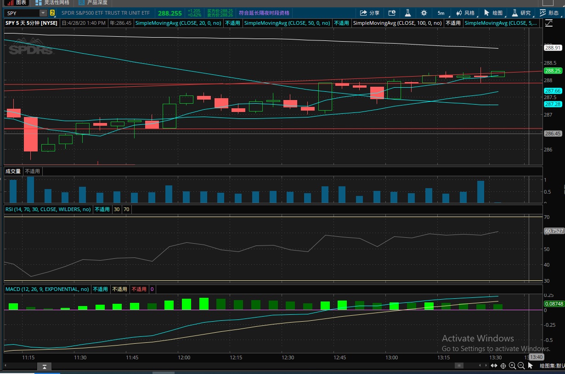This screenshot has width=565, height=374.
Task: Click the flask studies icon
Action: (x=407, y=13)
